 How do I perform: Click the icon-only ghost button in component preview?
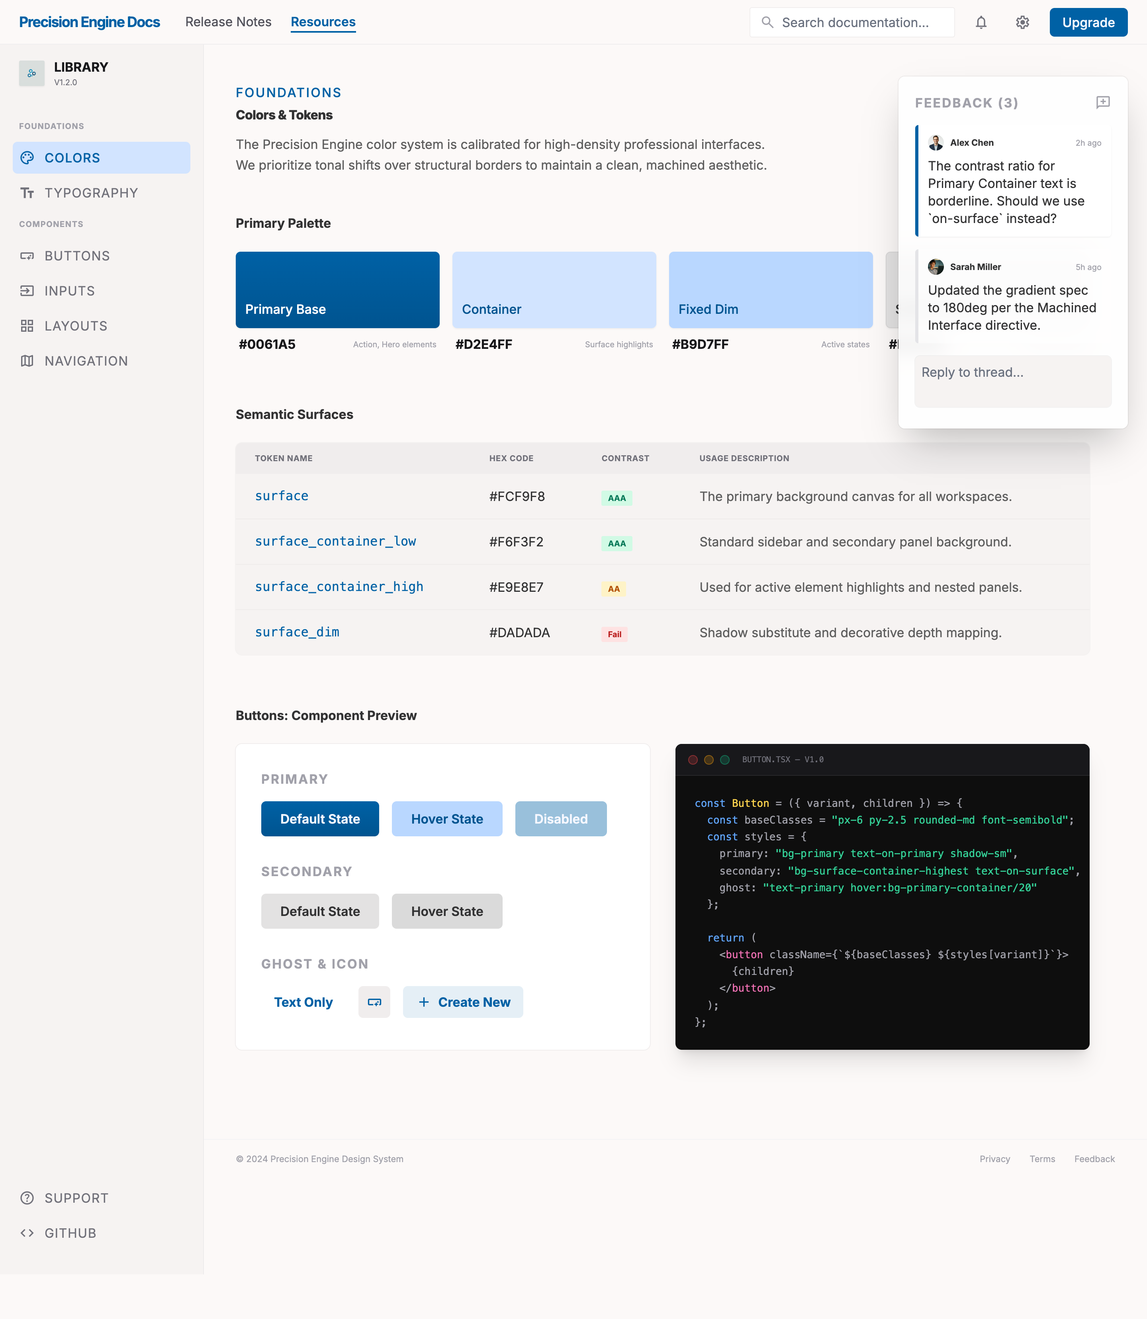click(x=374, y=1002)
